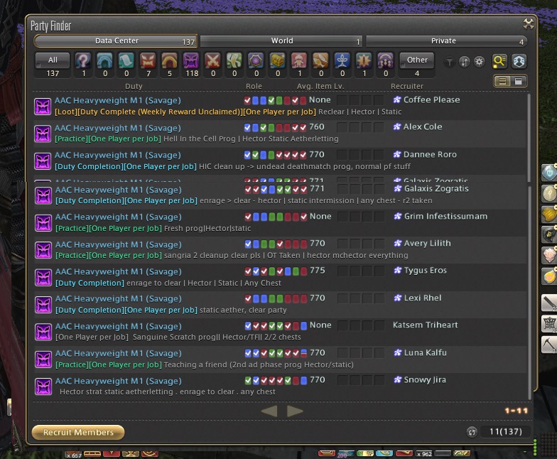Select the Dungeons category icon

[x=105, y=60]
